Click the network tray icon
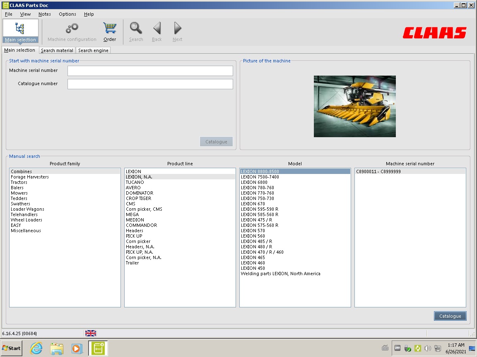The height and width of the screenshot is (357, 477). 438,348
